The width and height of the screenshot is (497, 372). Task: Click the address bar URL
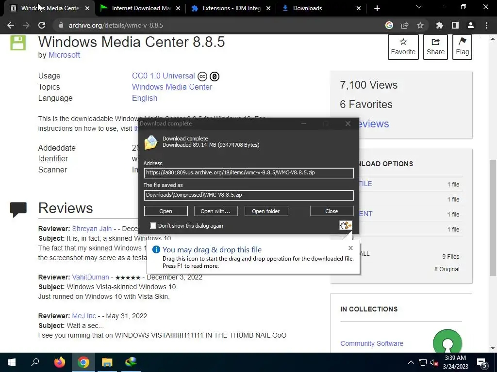(x=116, y=25)
